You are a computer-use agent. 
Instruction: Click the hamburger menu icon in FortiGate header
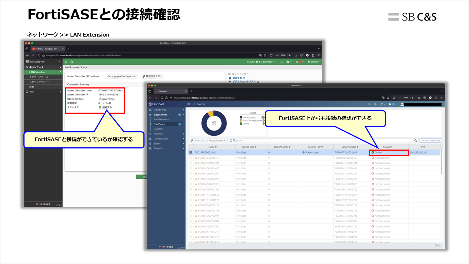(65, 61)
